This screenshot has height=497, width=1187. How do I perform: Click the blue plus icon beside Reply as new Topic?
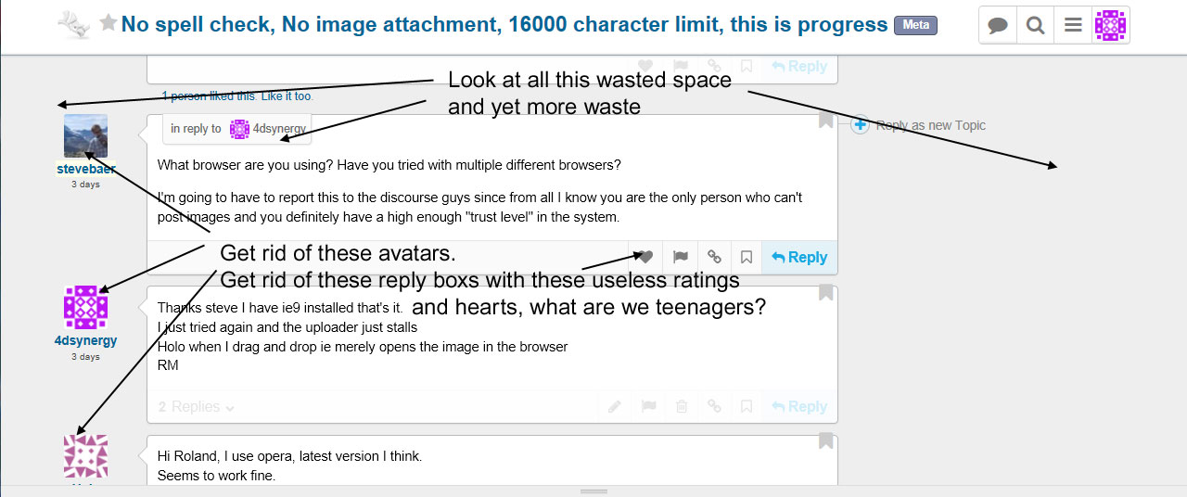click(x=860, y=124)
